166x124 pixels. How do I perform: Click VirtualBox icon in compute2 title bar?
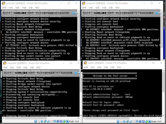coord(5,63)
